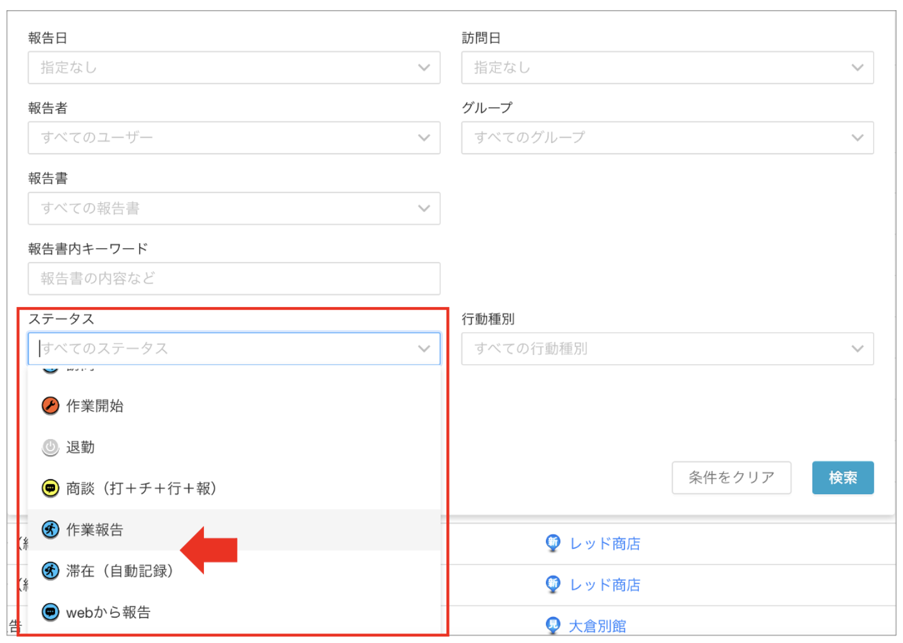Open the 報告書 dropdown
This screenshot has width=903, height=643.
234,208
